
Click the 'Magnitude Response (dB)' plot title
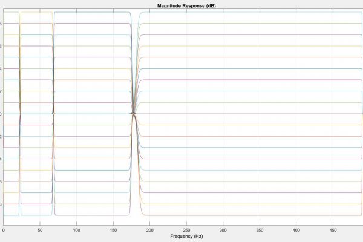(186, 6)
